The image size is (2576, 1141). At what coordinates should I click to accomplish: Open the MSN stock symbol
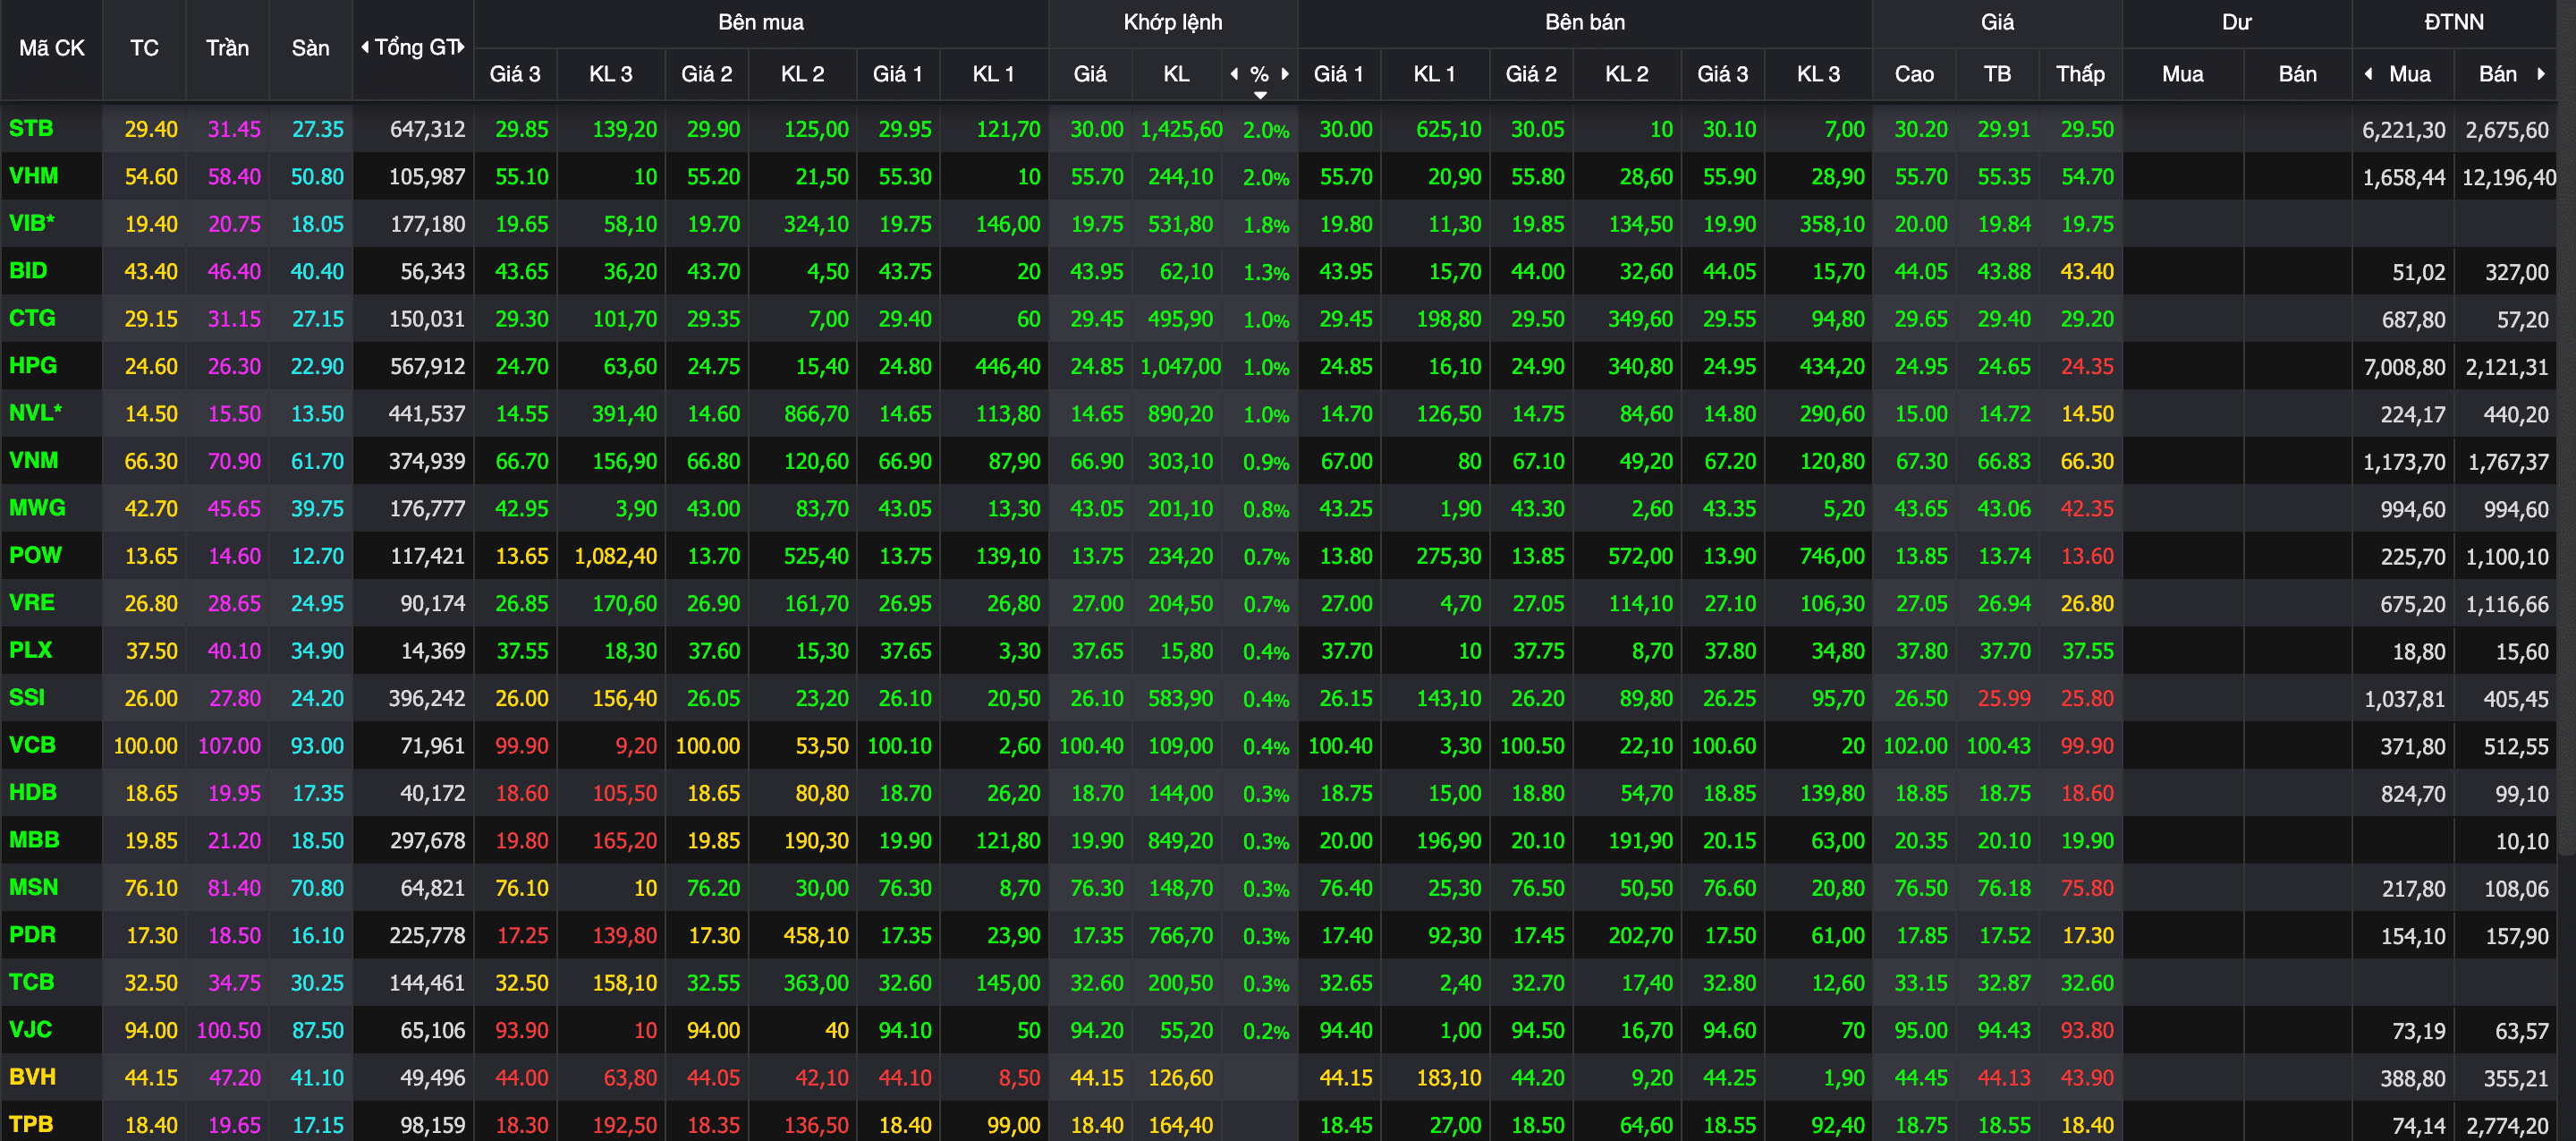34,887
